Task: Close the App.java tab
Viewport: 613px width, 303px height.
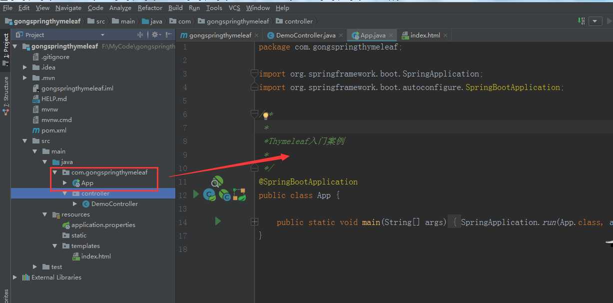Action: coord(391,35)
